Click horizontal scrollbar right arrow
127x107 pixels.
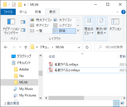click(124, 98)
